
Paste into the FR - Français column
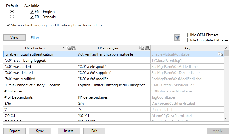[147, 48]
